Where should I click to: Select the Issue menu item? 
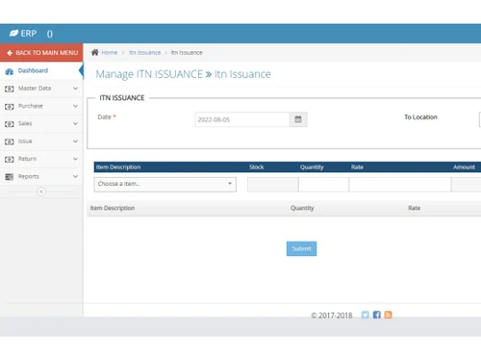point(41,142)
